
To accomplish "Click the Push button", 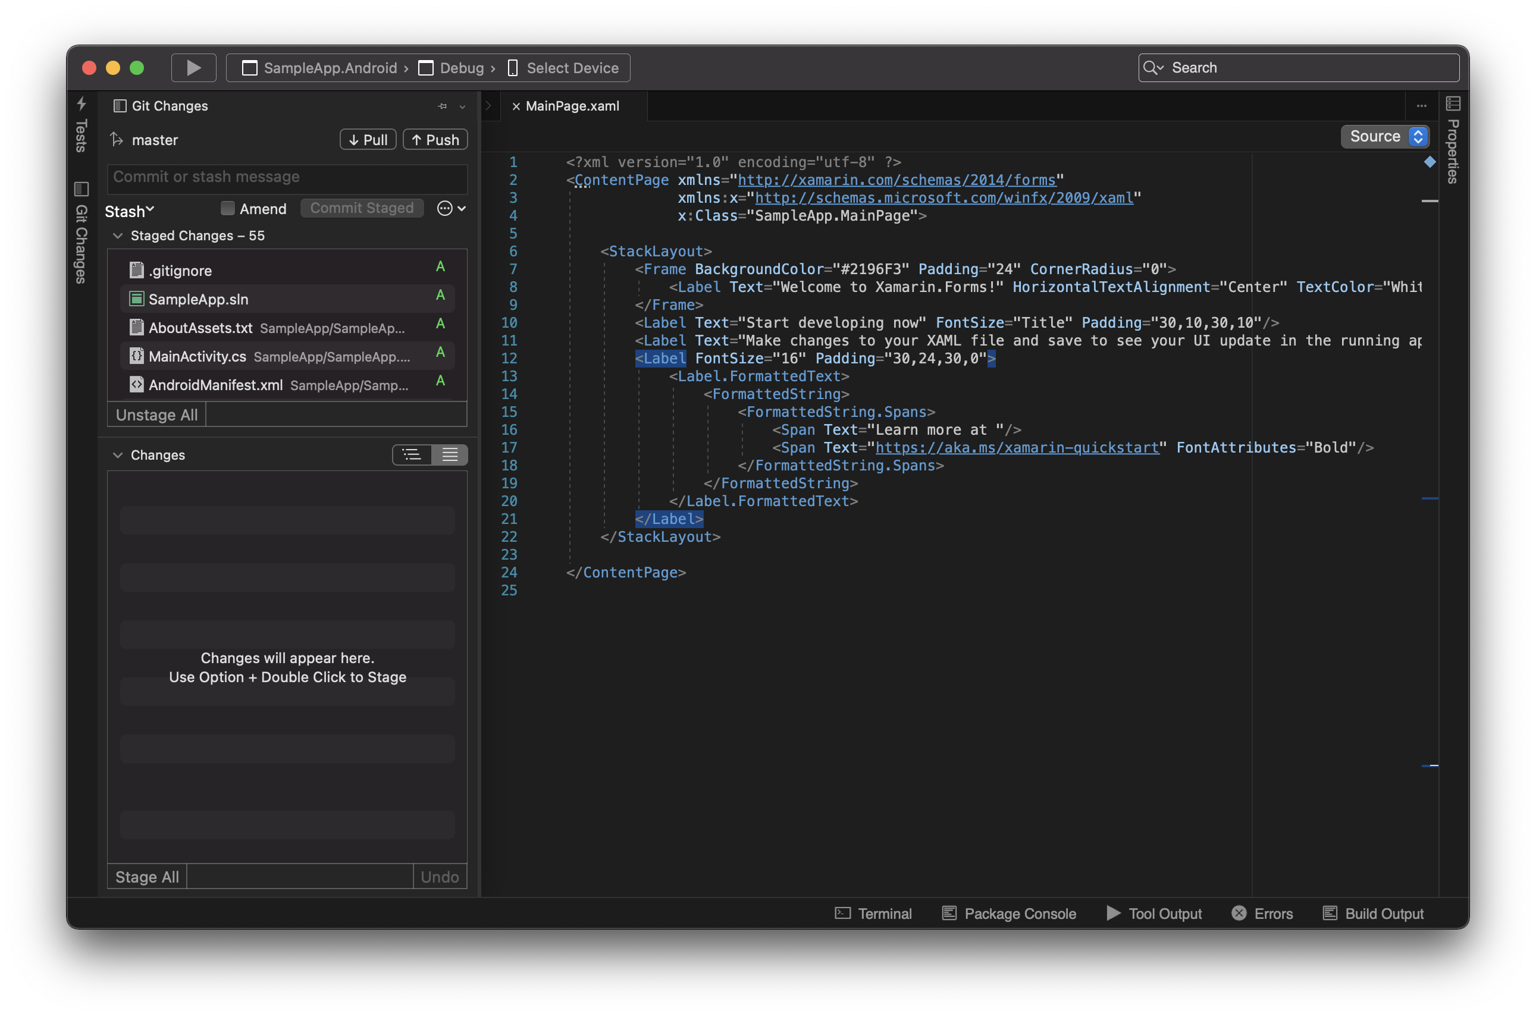I will point(435,139).
